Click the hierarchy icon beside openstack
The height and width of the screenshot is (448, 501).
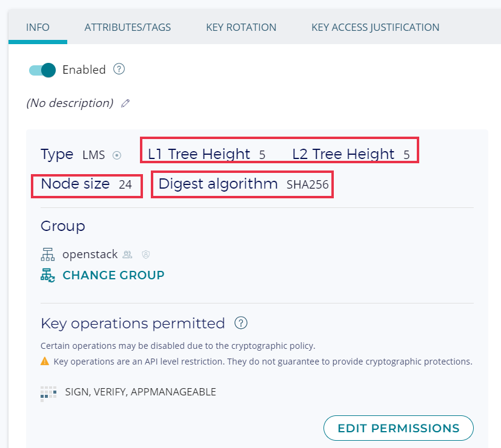tap(48, 255)
